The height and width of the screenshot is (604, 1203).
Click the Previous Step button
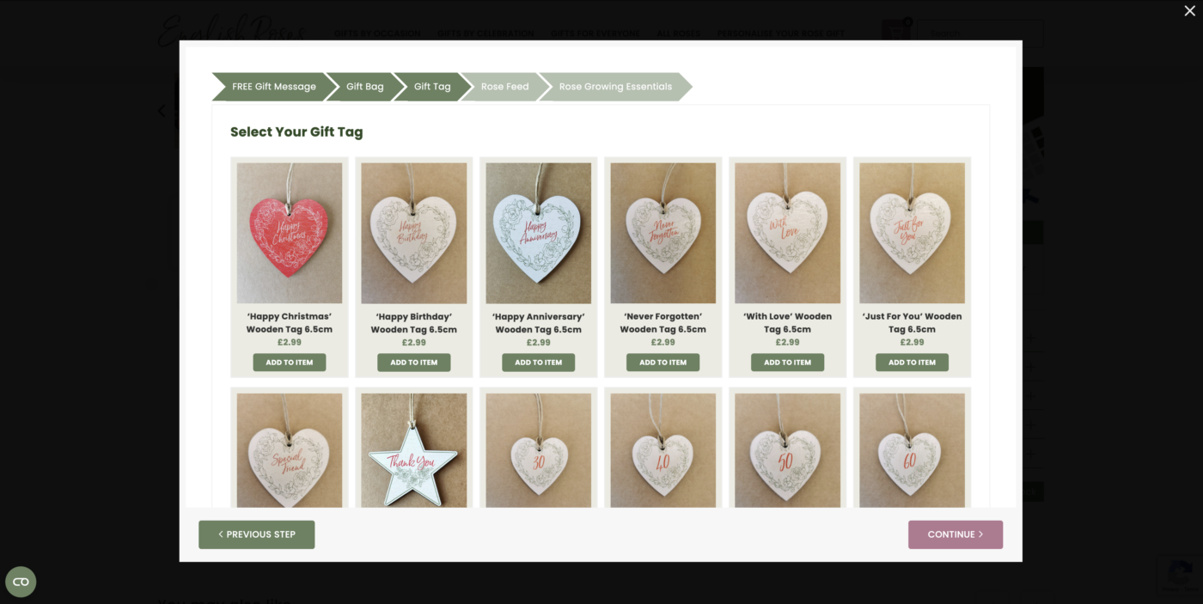coord(257,534)
